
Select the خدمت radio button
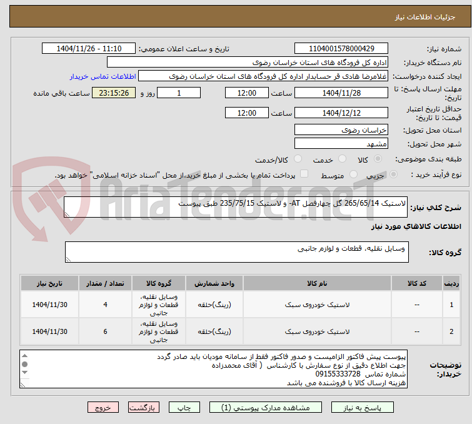point(342,159)
